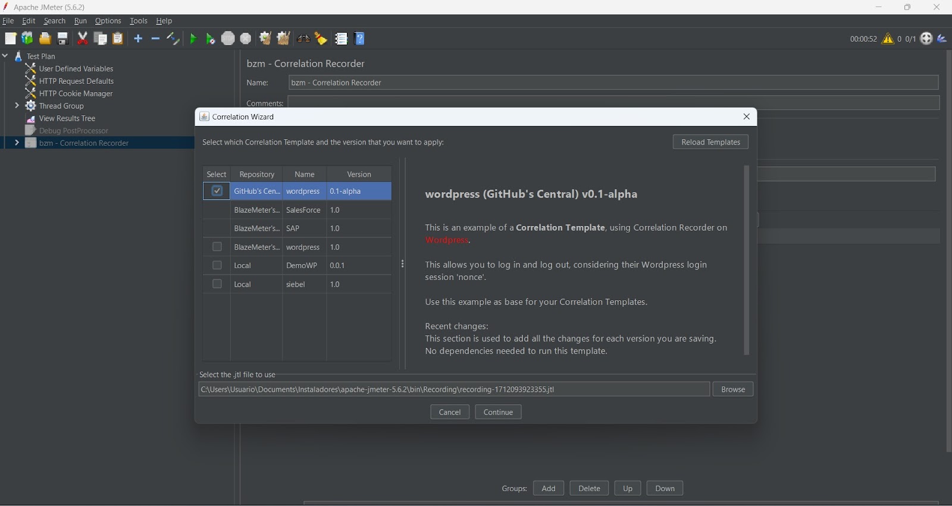
Task: Click the Add group button
Action: (x=549, y=488)
